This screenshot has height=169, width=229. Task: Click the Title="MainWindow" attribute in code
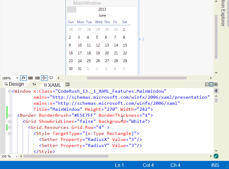tap(58, 110)
